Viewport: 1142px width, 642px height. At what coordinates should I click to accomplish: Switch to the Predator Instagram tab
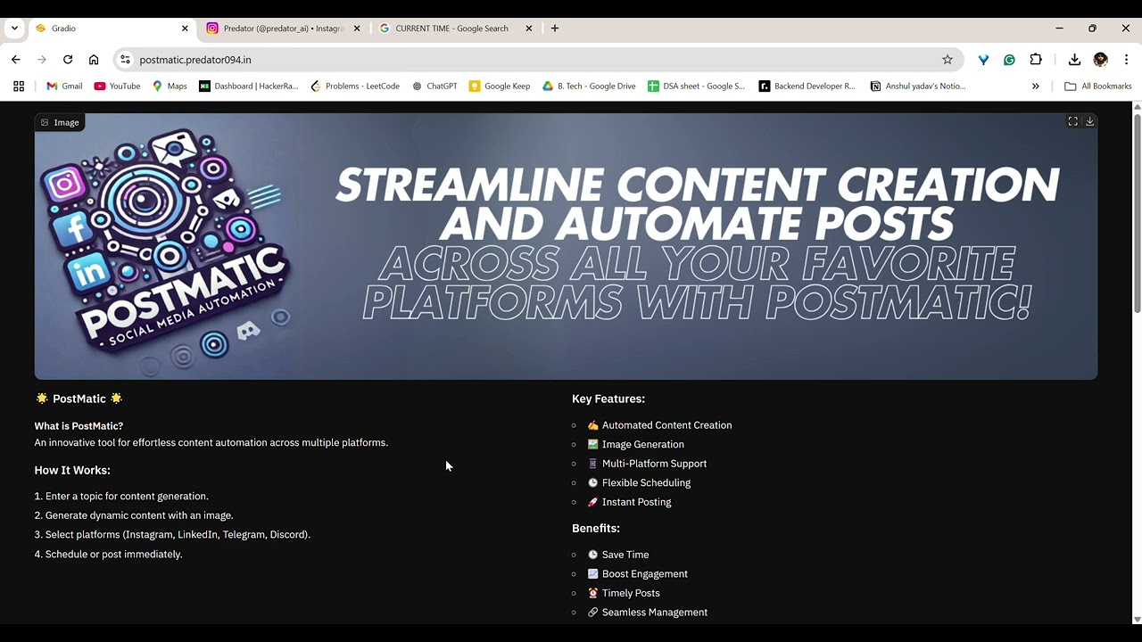(283, 29)
